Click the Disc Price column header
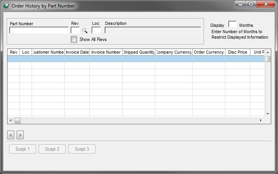Viewport: 278px width, 174px height. pos(238,52)
